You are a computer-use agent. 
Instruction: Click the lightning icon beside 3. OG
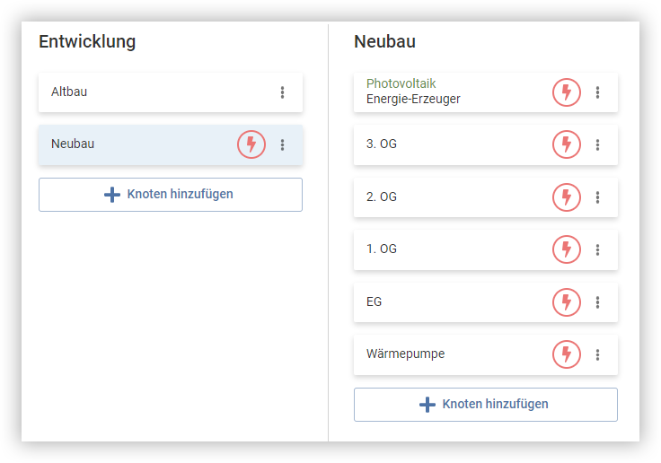(x=566, y=144)
